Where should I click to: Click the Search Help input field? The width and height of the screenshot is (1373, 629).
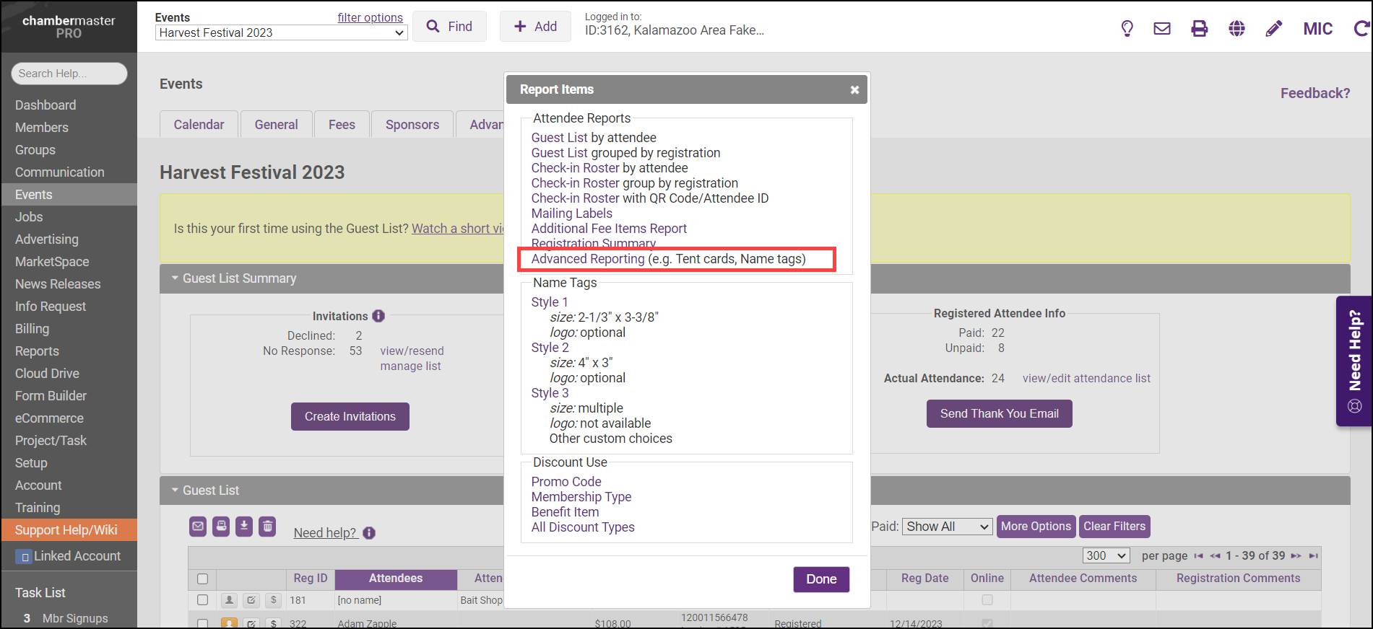69,74
